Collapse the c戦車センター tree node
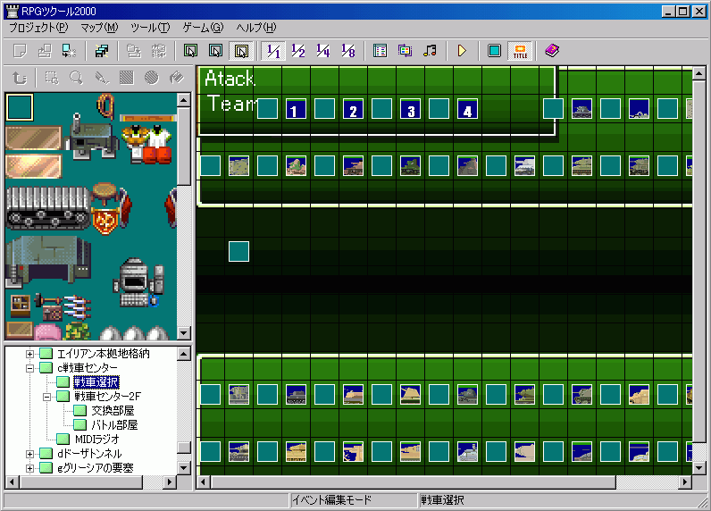The image size is (711, 511). point(29,368)
